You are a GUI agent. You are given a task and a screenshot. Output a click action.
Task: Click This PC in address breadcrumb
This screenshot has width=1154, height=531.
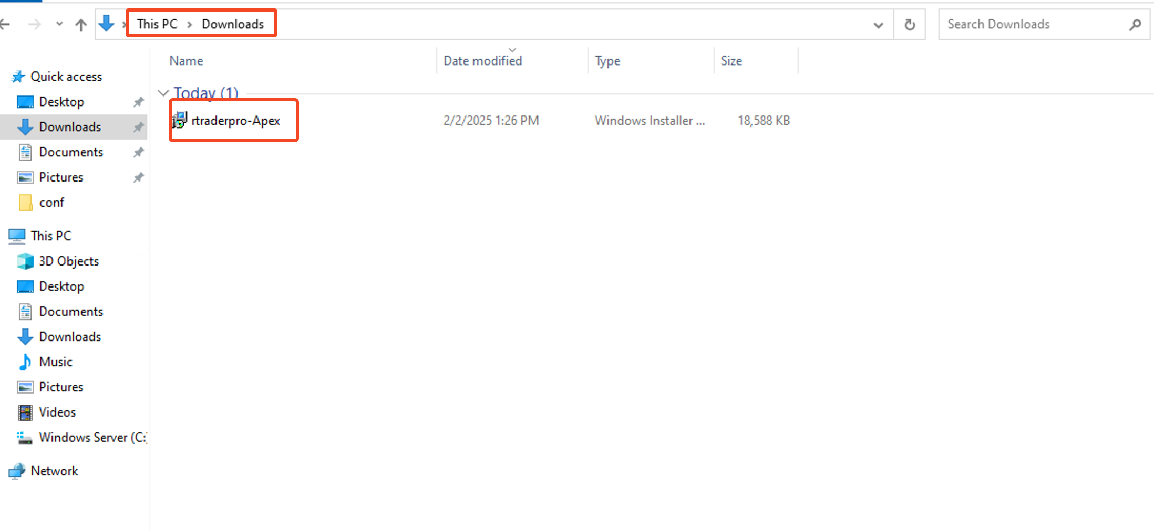[x=157, y=24]
